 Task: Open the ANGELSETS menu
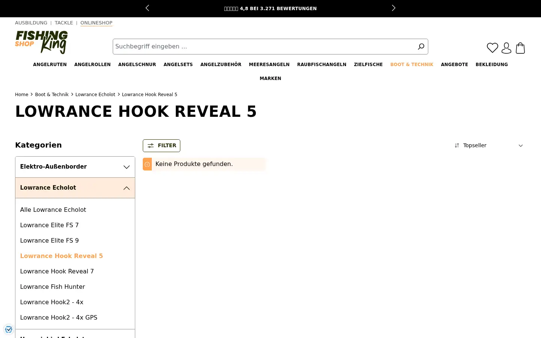(x=178, y=65)
